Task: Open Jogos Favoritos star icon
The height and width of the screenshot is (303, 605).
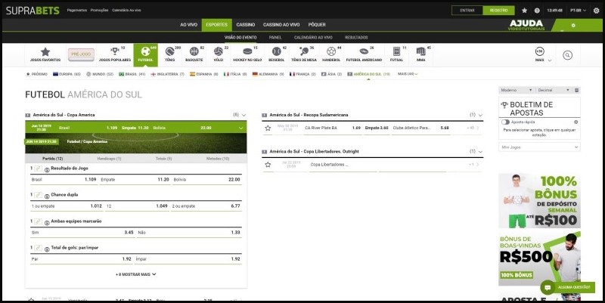Action: 45,51
